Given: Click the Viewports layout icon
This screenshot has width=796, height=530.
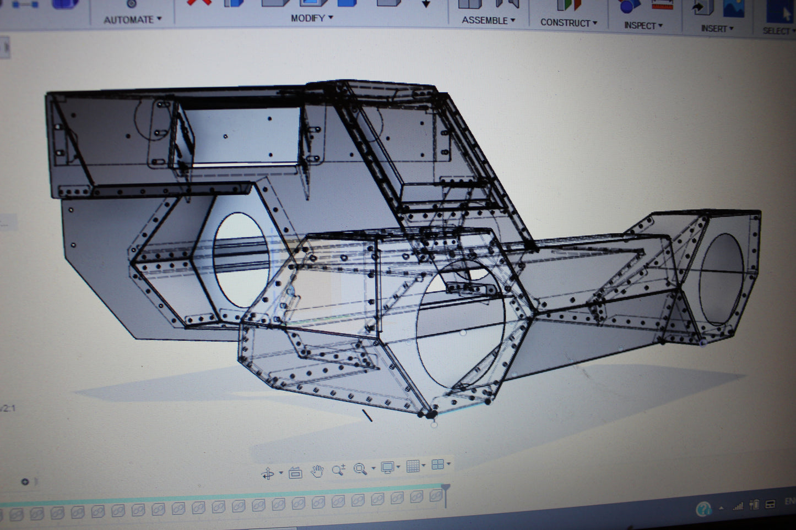Looking at the screenshot, I should (x=438, y=465).
